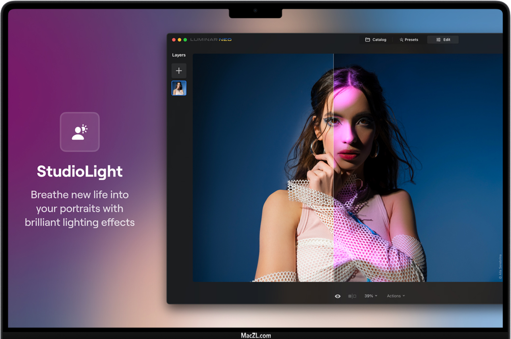Click the Layers panel heading

(179, 55)
